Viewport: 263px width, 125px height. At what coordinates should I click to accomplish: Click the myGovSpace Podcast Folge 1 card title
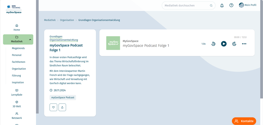pos(66,48)
